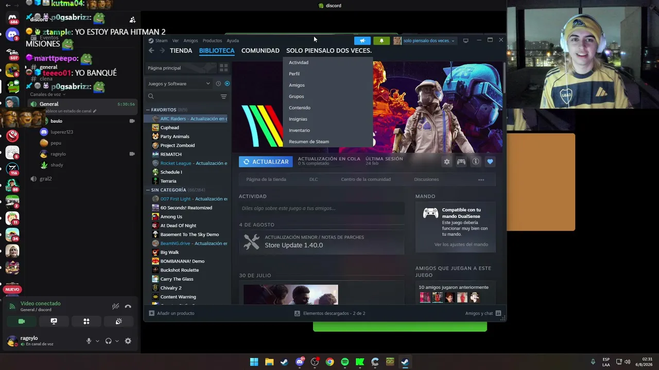
Task: Open system volume icon in tray
Action: tap(627, 362)
